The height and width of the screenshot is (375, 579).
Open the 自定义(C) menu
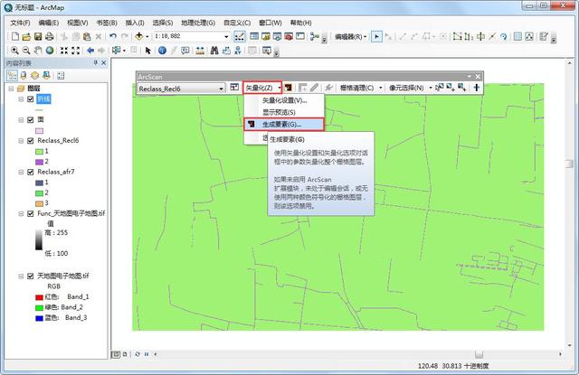[237, 23]
